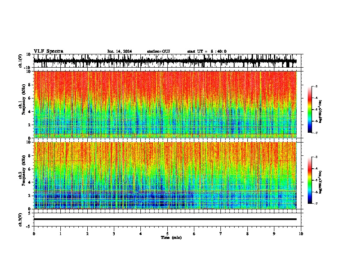Click the log(PSD) label beside ch.2 color bar
The width and height of the screenshot is (339, 262).
pos(320,182)
